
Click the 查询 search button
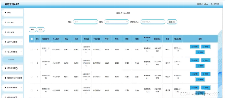click(172, 22)
